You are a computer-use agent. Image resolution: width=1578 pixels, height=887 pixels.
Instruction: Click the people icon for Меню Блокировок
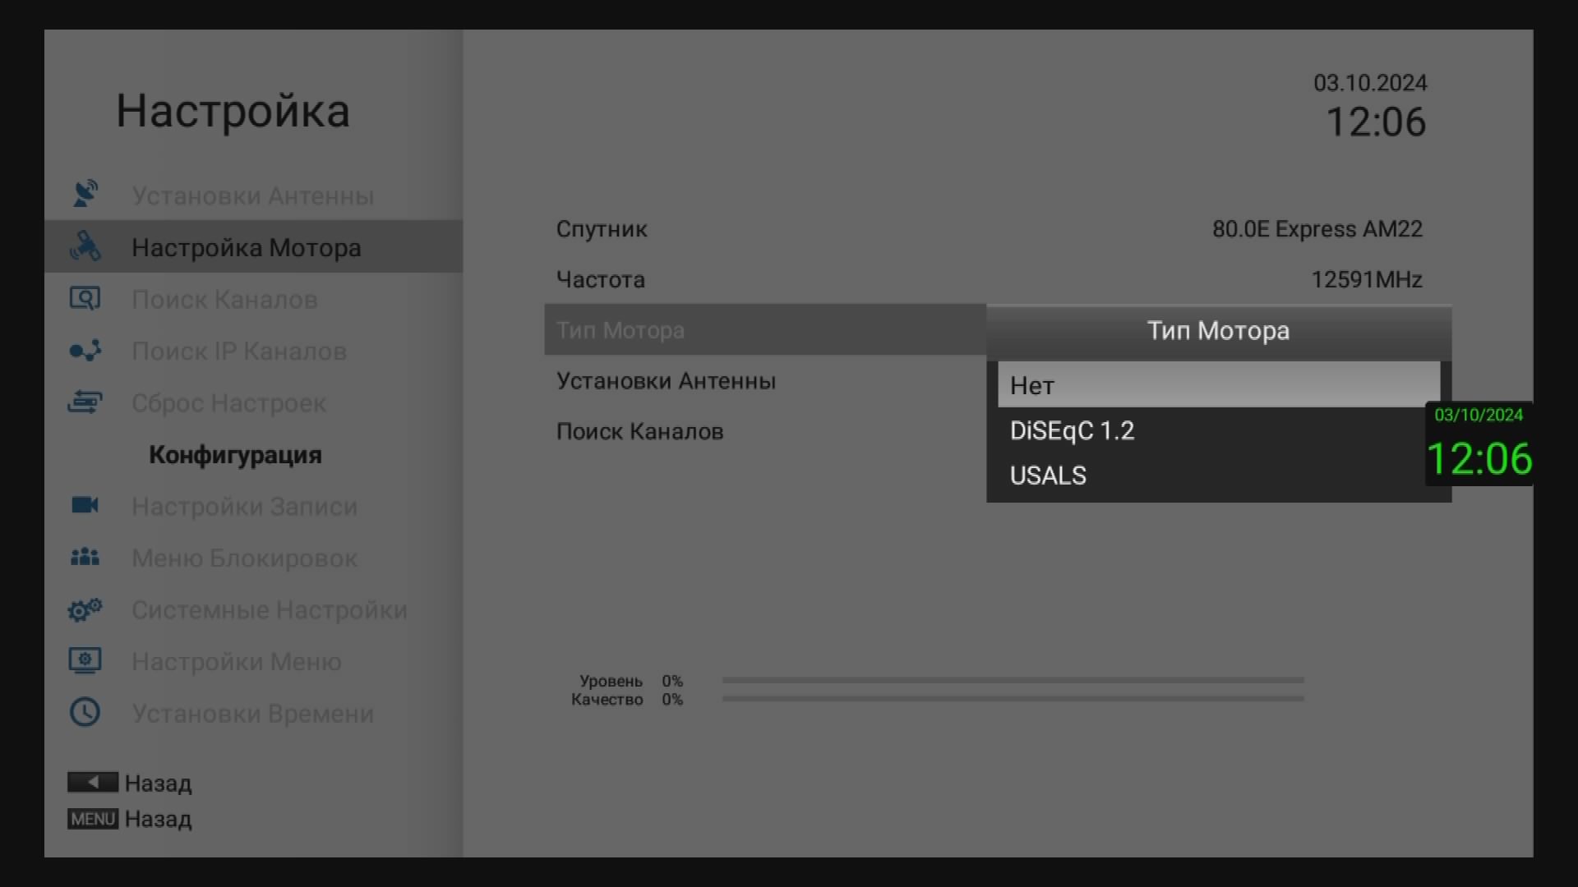coord(85,558)
